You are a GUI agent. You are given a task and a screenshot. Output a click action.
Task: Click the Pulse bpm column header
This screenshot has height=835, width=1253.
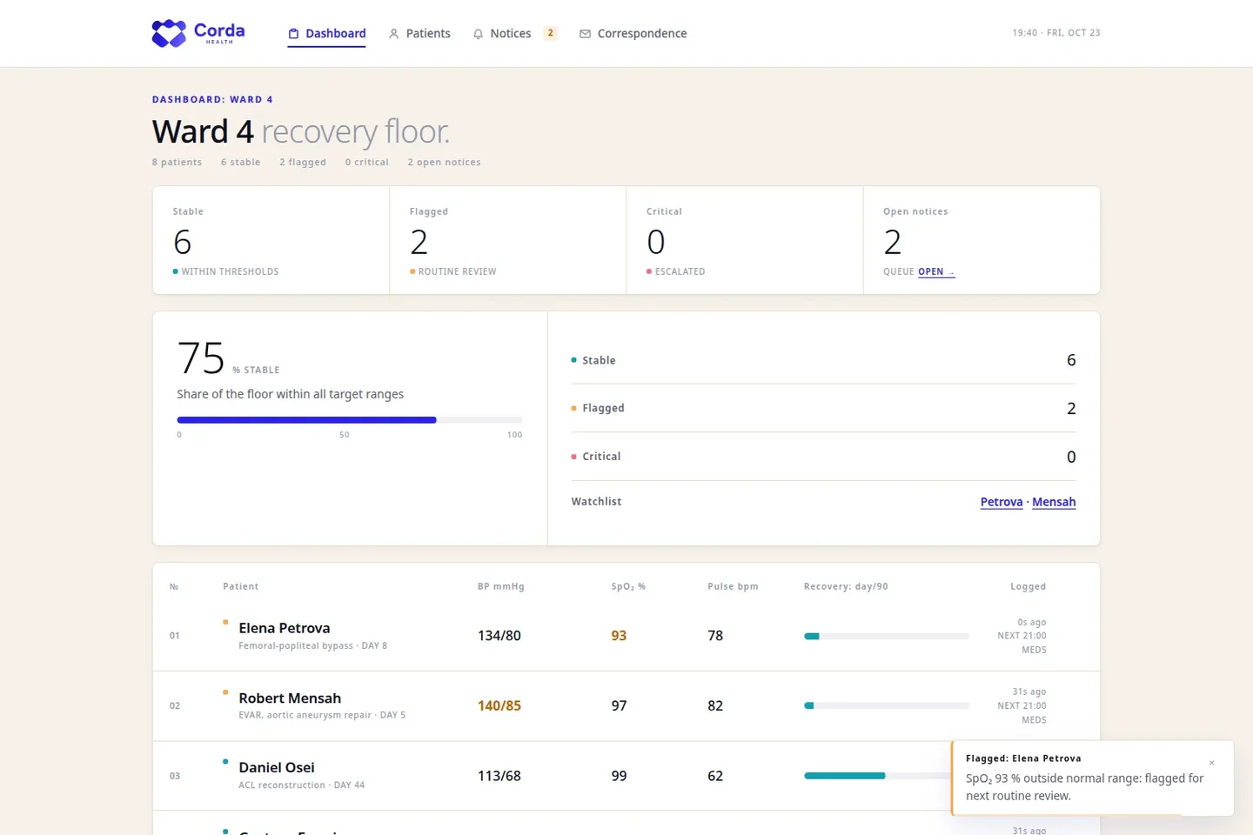(x=733, y=586)
